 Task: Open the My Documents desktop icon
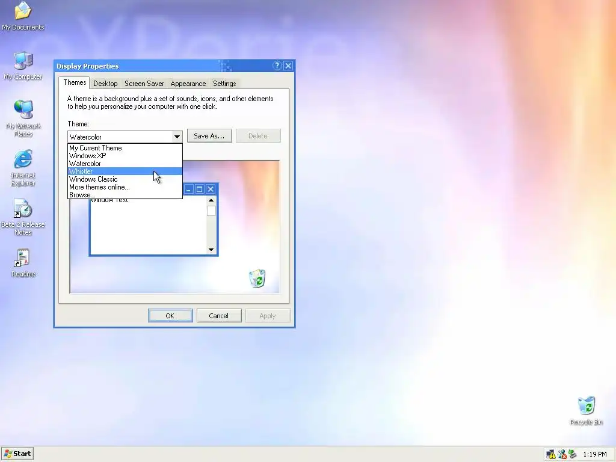pyautogui.click(x=23, y=16)
